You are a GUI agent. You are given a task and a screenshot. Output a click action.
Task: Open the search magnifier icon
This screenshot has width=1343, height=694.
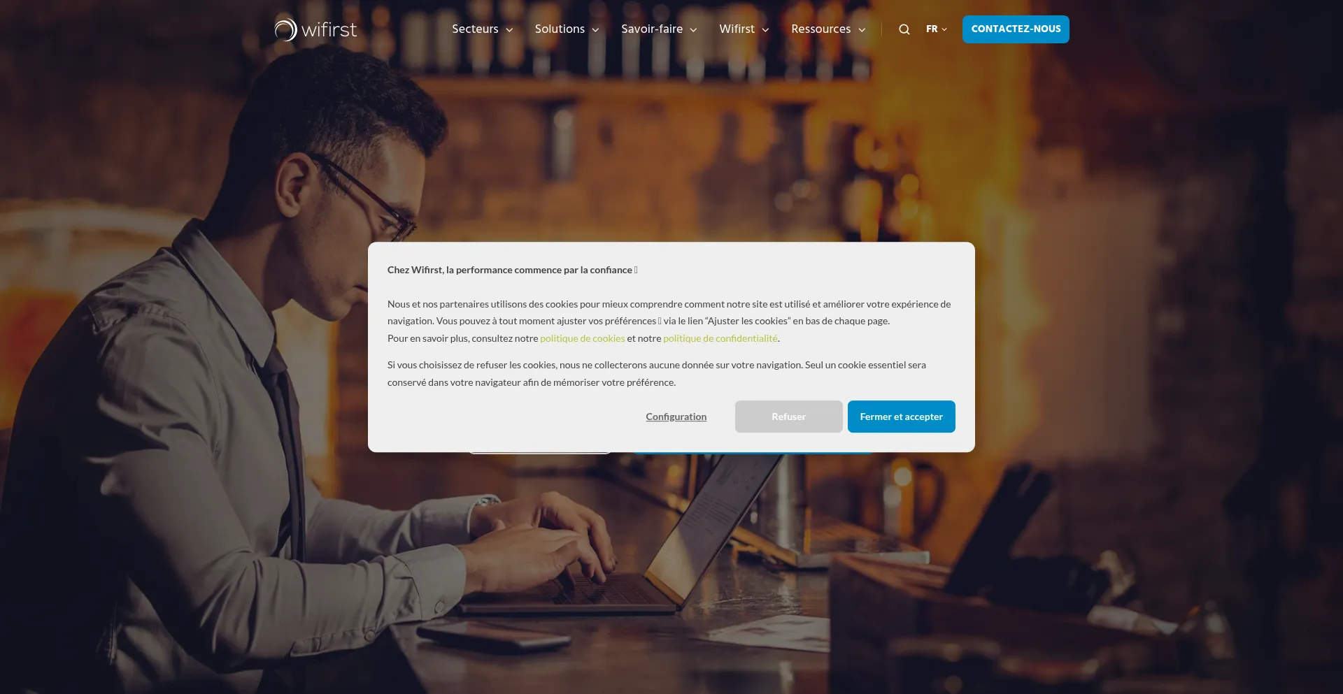904,29
